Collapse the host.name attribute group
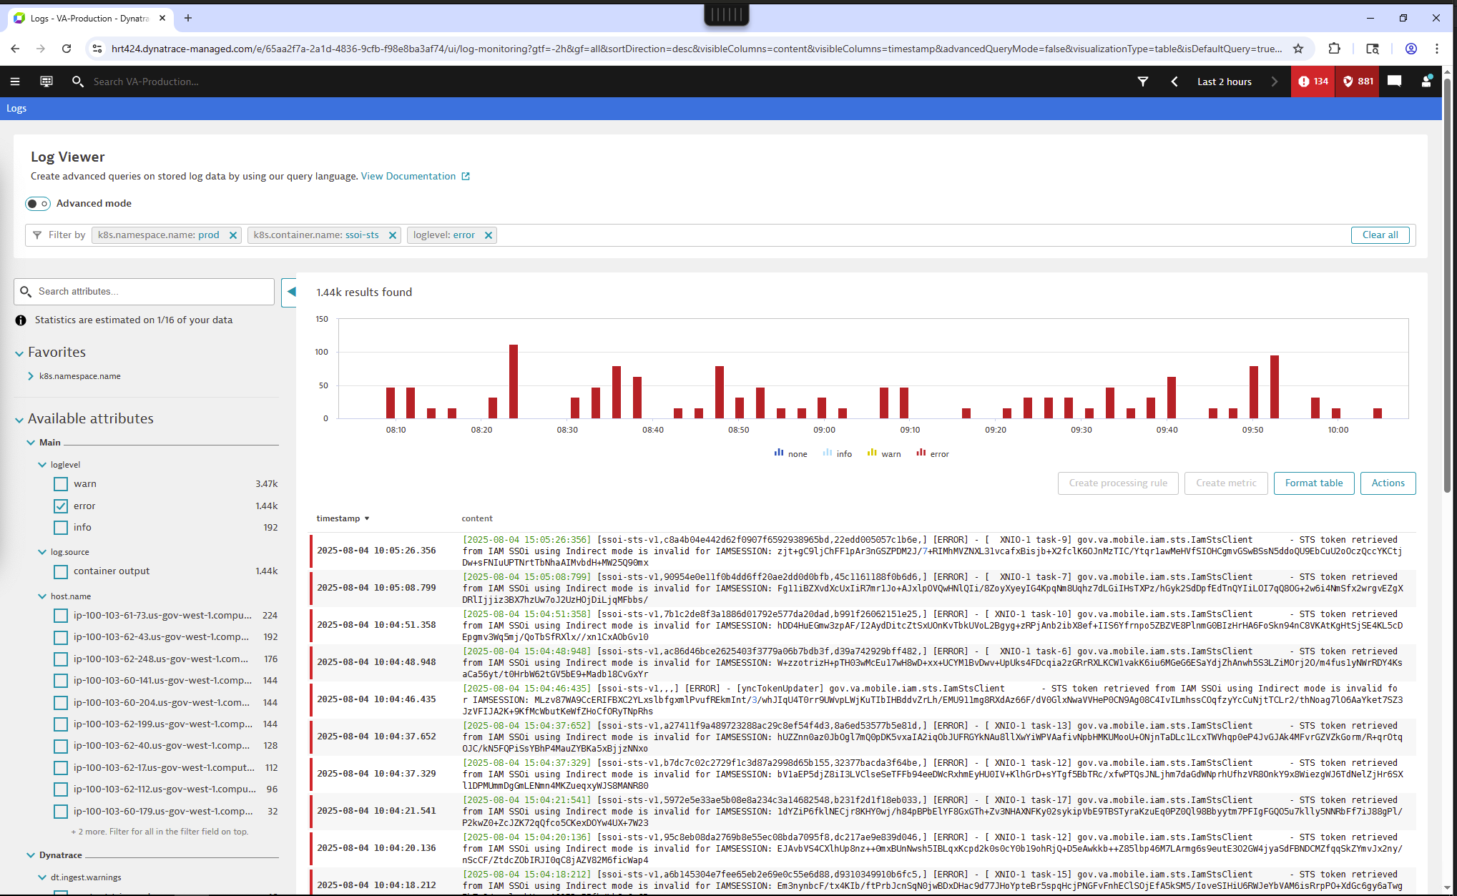Viewport: 1457px width, 896px height. pos(42,596)
